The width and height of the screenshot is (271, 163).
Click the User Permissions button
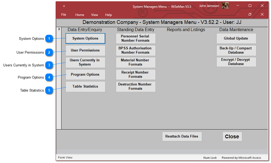[x=85, y=50]
